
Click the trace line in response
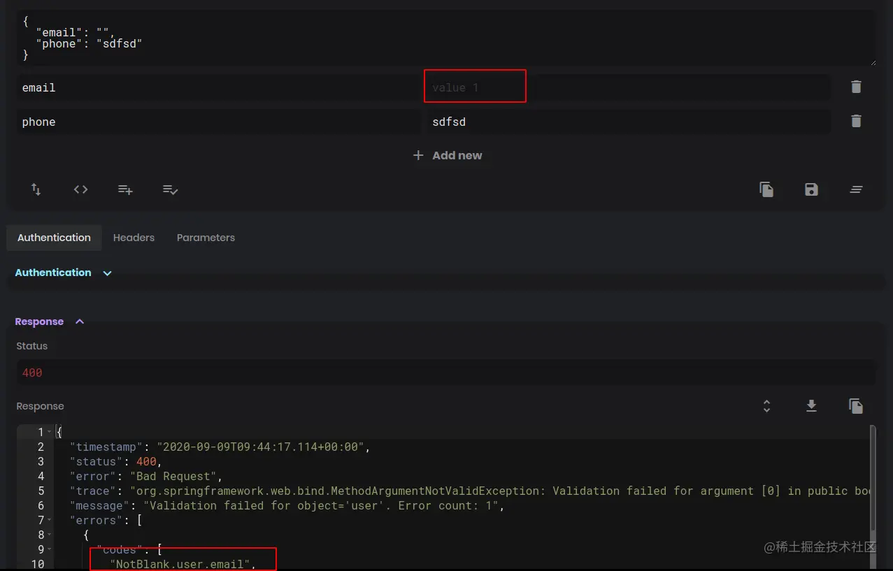[x=470, y=491]
